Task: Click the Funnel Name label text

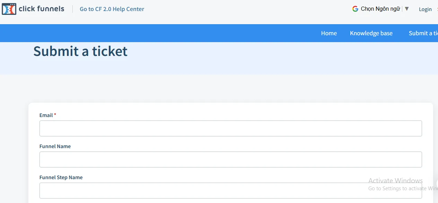Action: (55, 146)
